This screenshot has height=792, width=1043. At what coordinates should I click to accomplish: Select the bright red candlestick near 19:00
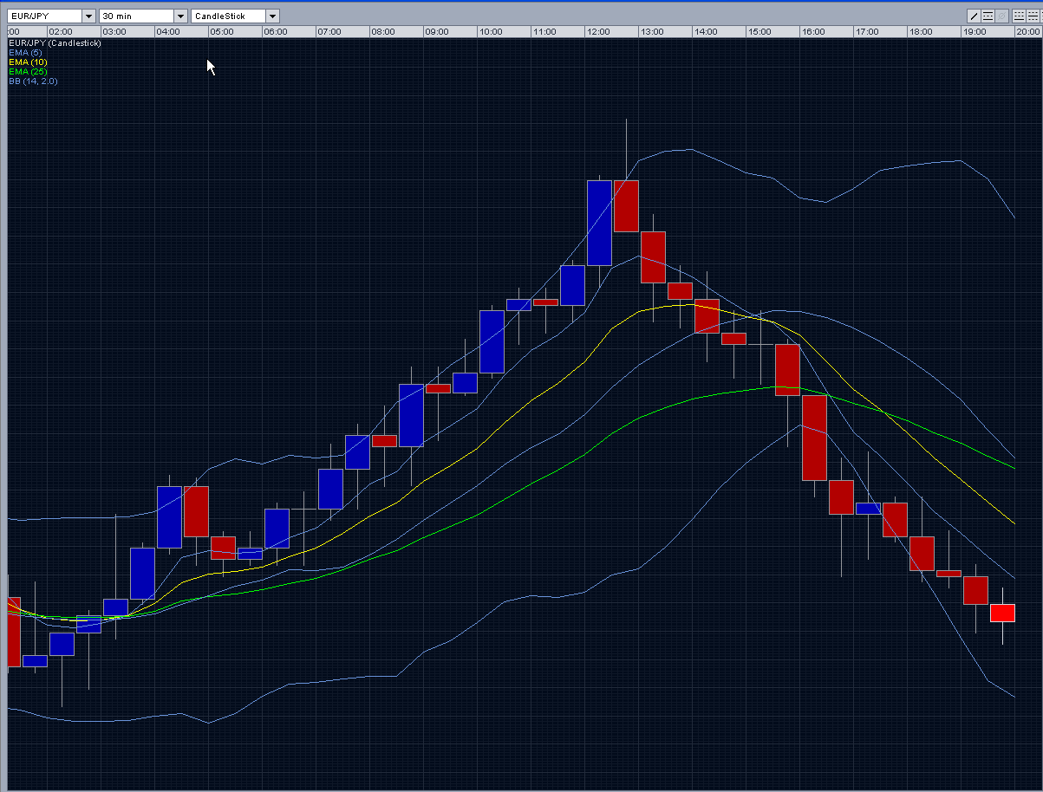pos(1001,612)
